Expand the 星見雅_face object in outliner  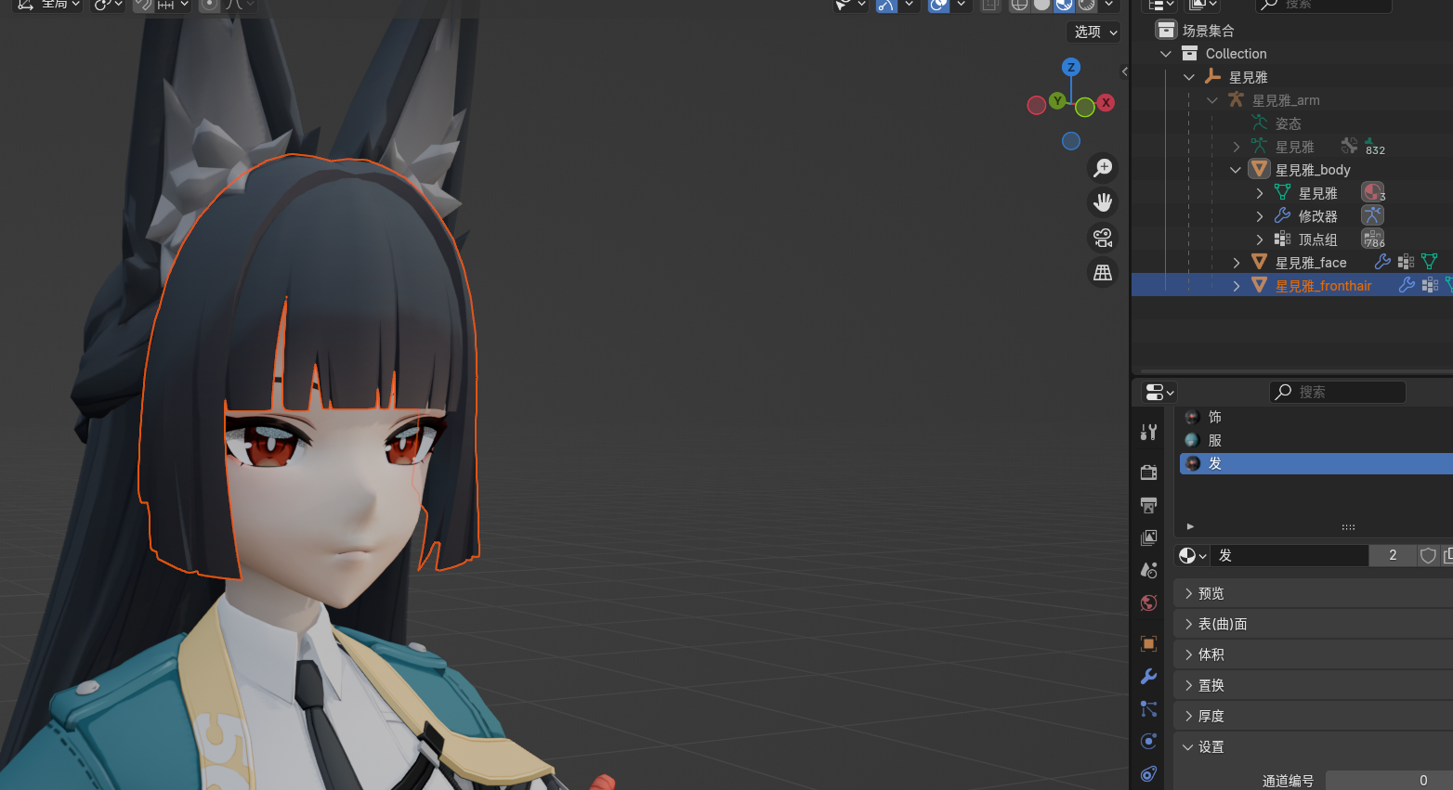1237,263
